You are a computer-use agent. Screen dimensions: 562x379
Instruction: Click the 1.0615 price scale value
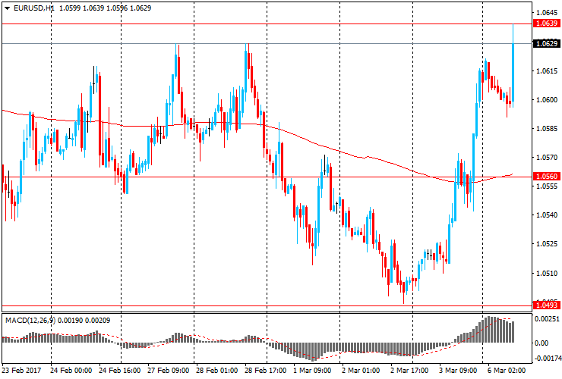pos(547,70)
